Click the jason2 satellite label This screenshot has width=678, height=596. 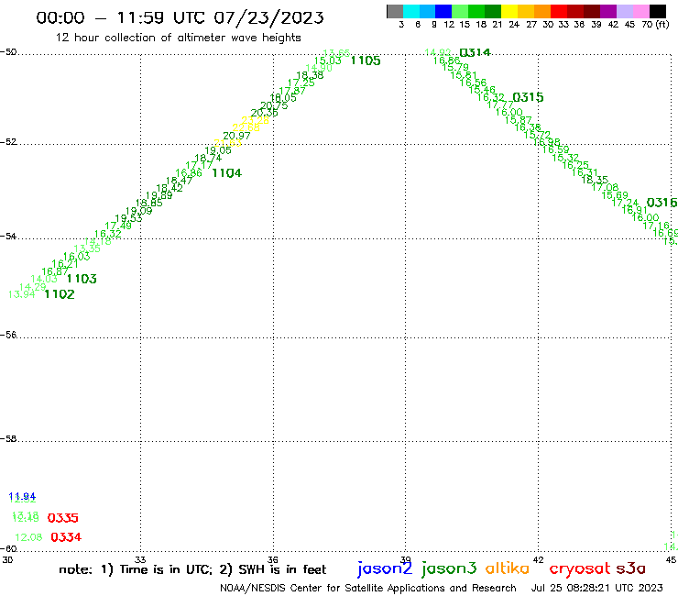pyautogui.click(x=385, y=568)
